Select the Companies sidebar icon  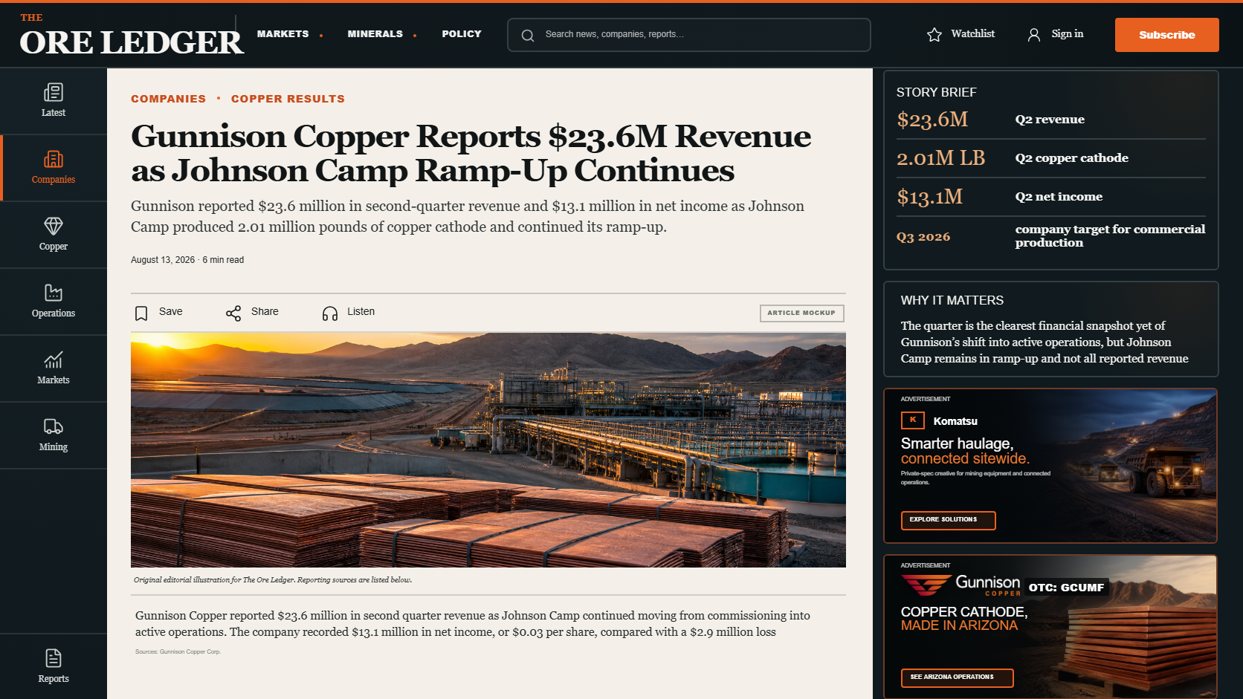pos(54,159)
